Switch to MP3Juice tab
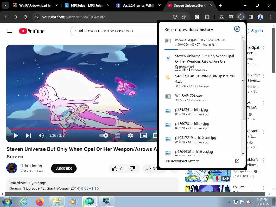The height and width of the screenshot is (207, 276). pos(87,6)
